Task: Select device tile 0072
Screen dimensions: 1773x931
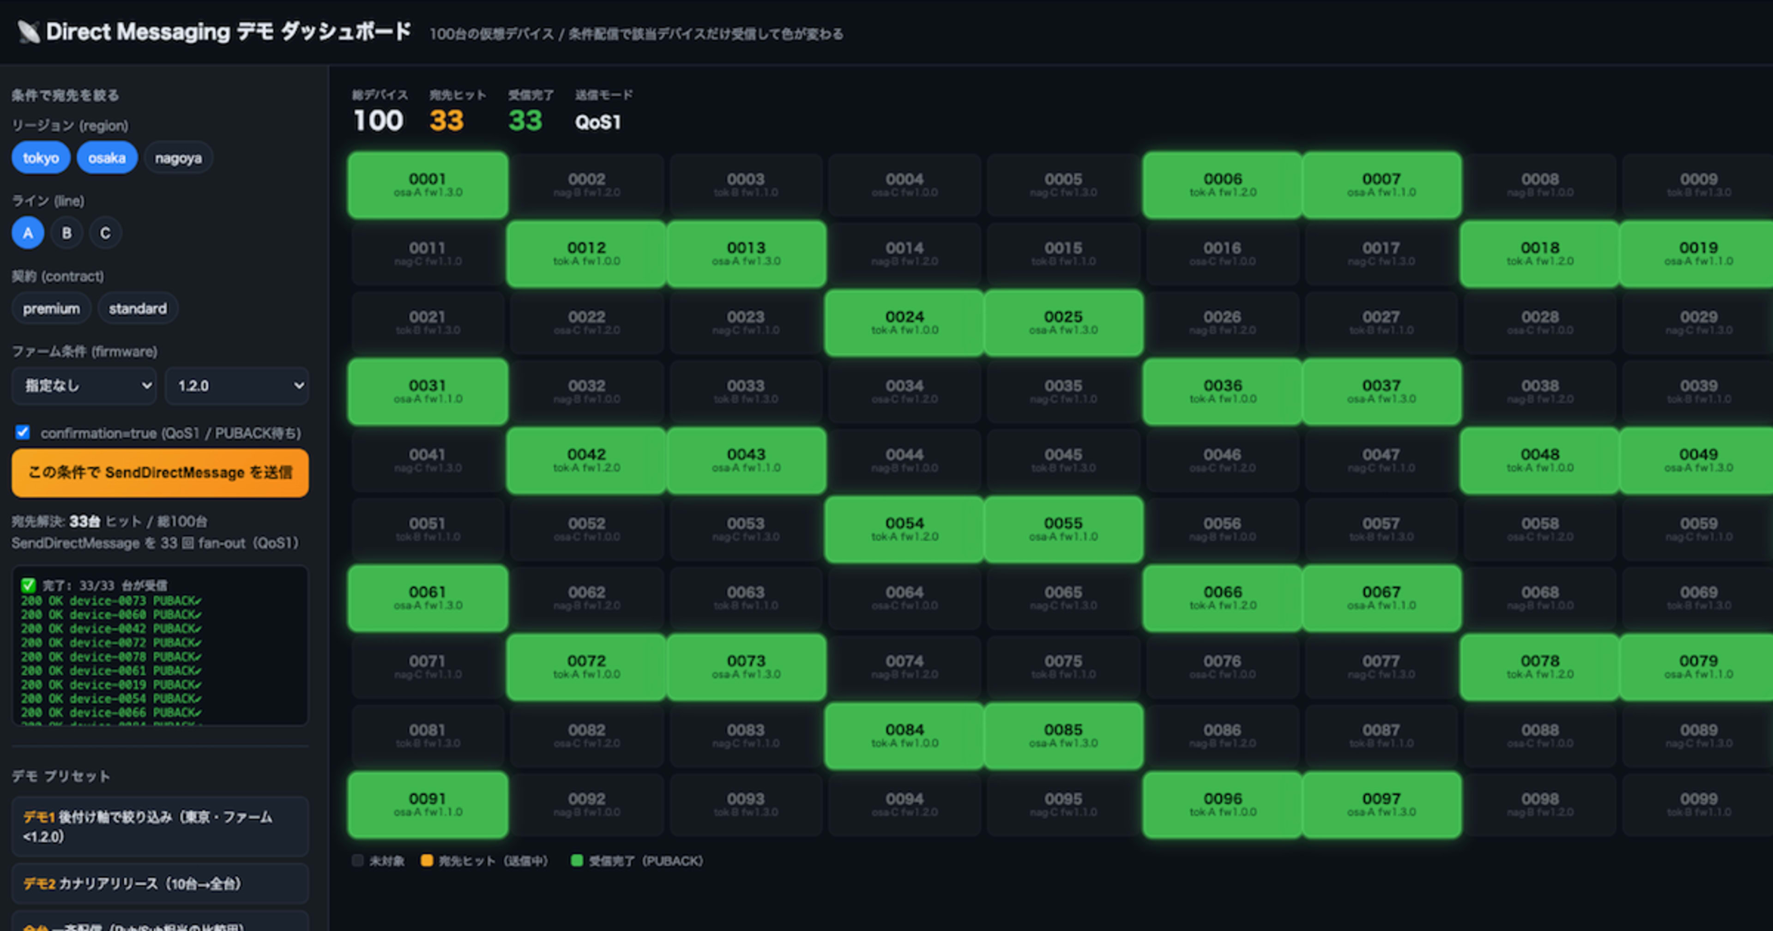Action: [586, 667]
